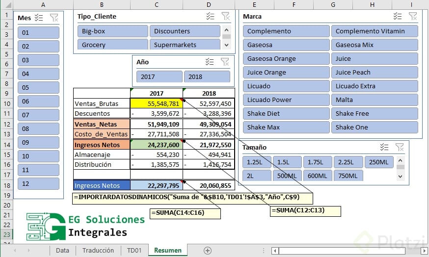Select row 23 header
429x257 pixels.
tap(6, 234)
